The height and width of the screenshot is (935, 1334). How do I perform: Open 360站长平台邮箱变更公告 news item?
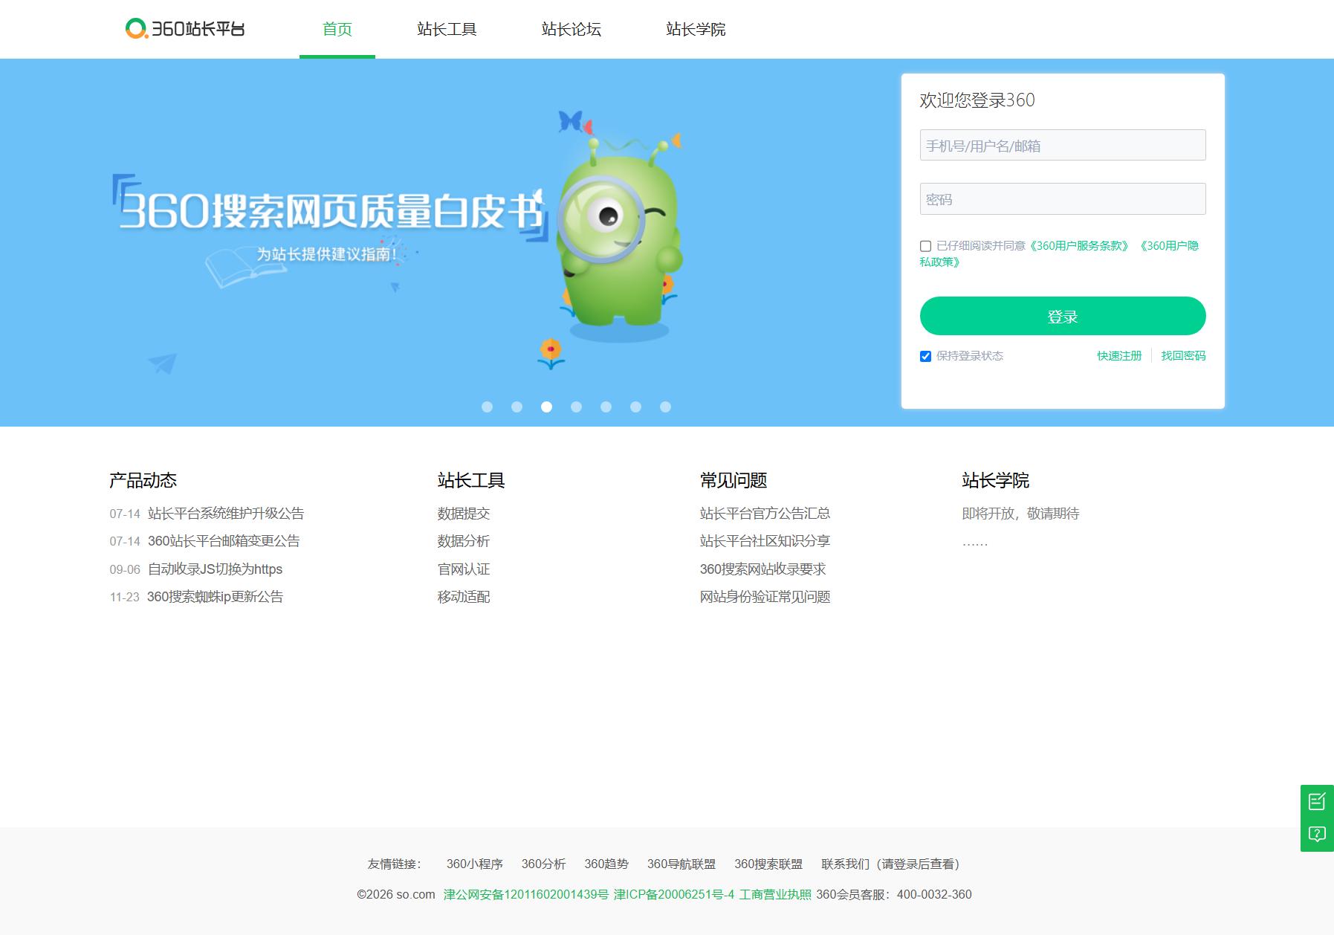coord(224,541)
